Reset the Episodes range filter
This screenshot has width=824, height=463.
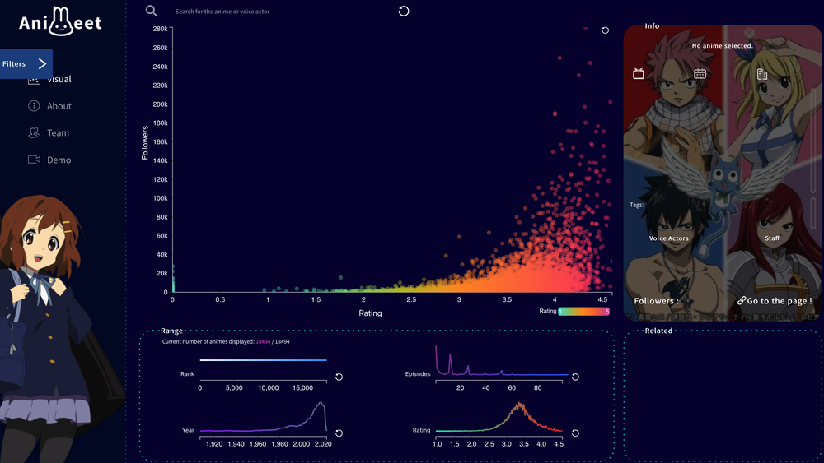tap(575, 377)
